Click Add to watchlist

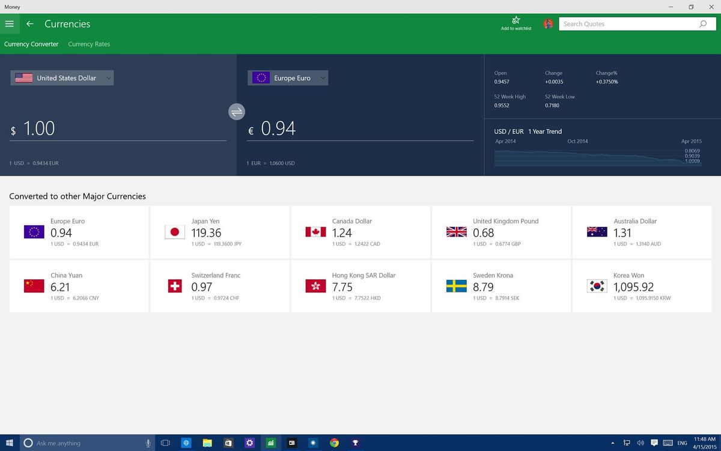[515, 23]
